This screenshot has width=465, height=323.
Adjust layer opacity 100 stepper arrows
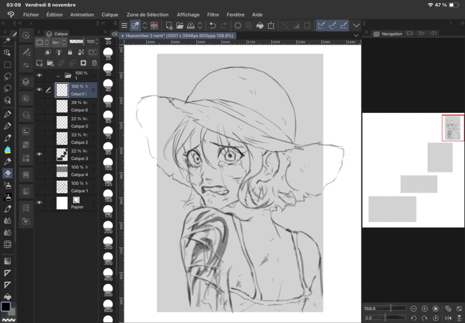click(x=97, y=42)
